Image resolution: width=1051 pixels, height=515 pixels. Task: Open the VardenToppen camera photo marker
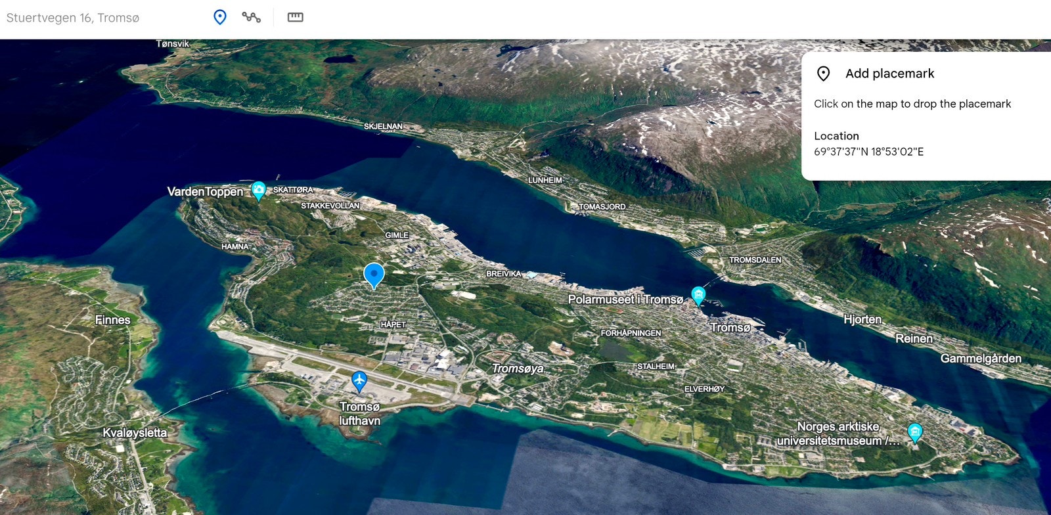pos(259,190)
